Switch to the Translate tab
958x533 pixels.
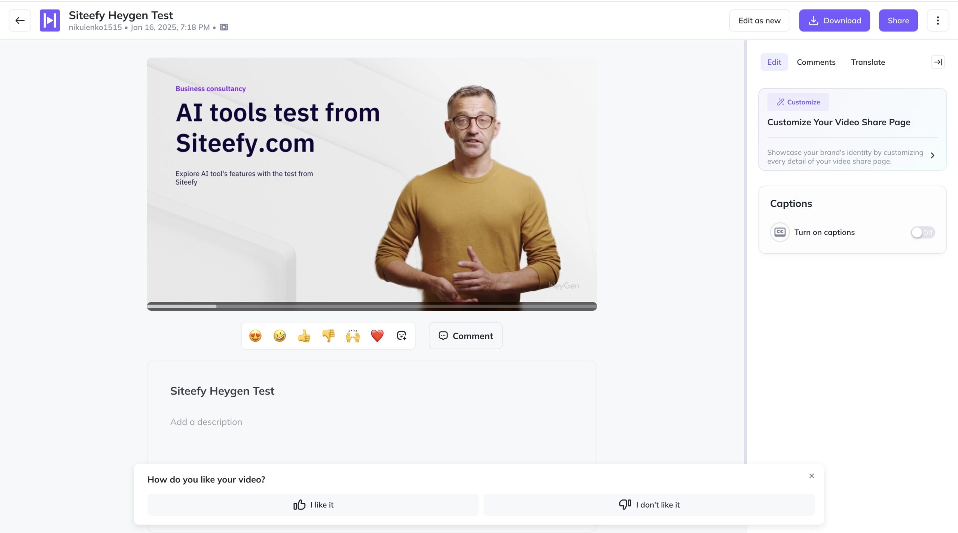click(x=868, y=62)
